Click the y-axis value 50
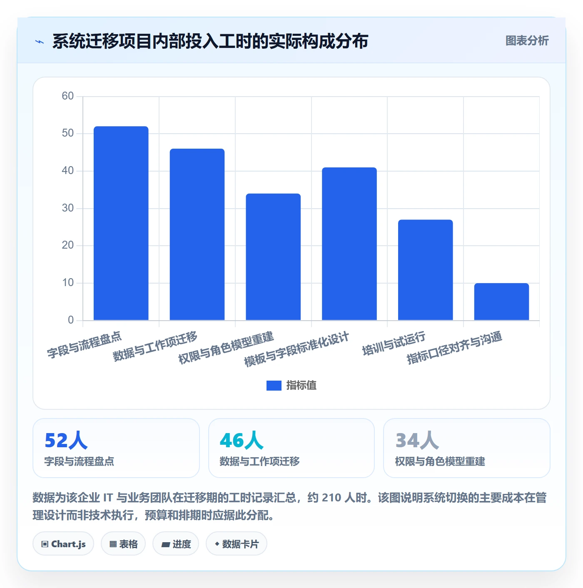The height and width of the screenshot is (588, 583). [67, 133]
